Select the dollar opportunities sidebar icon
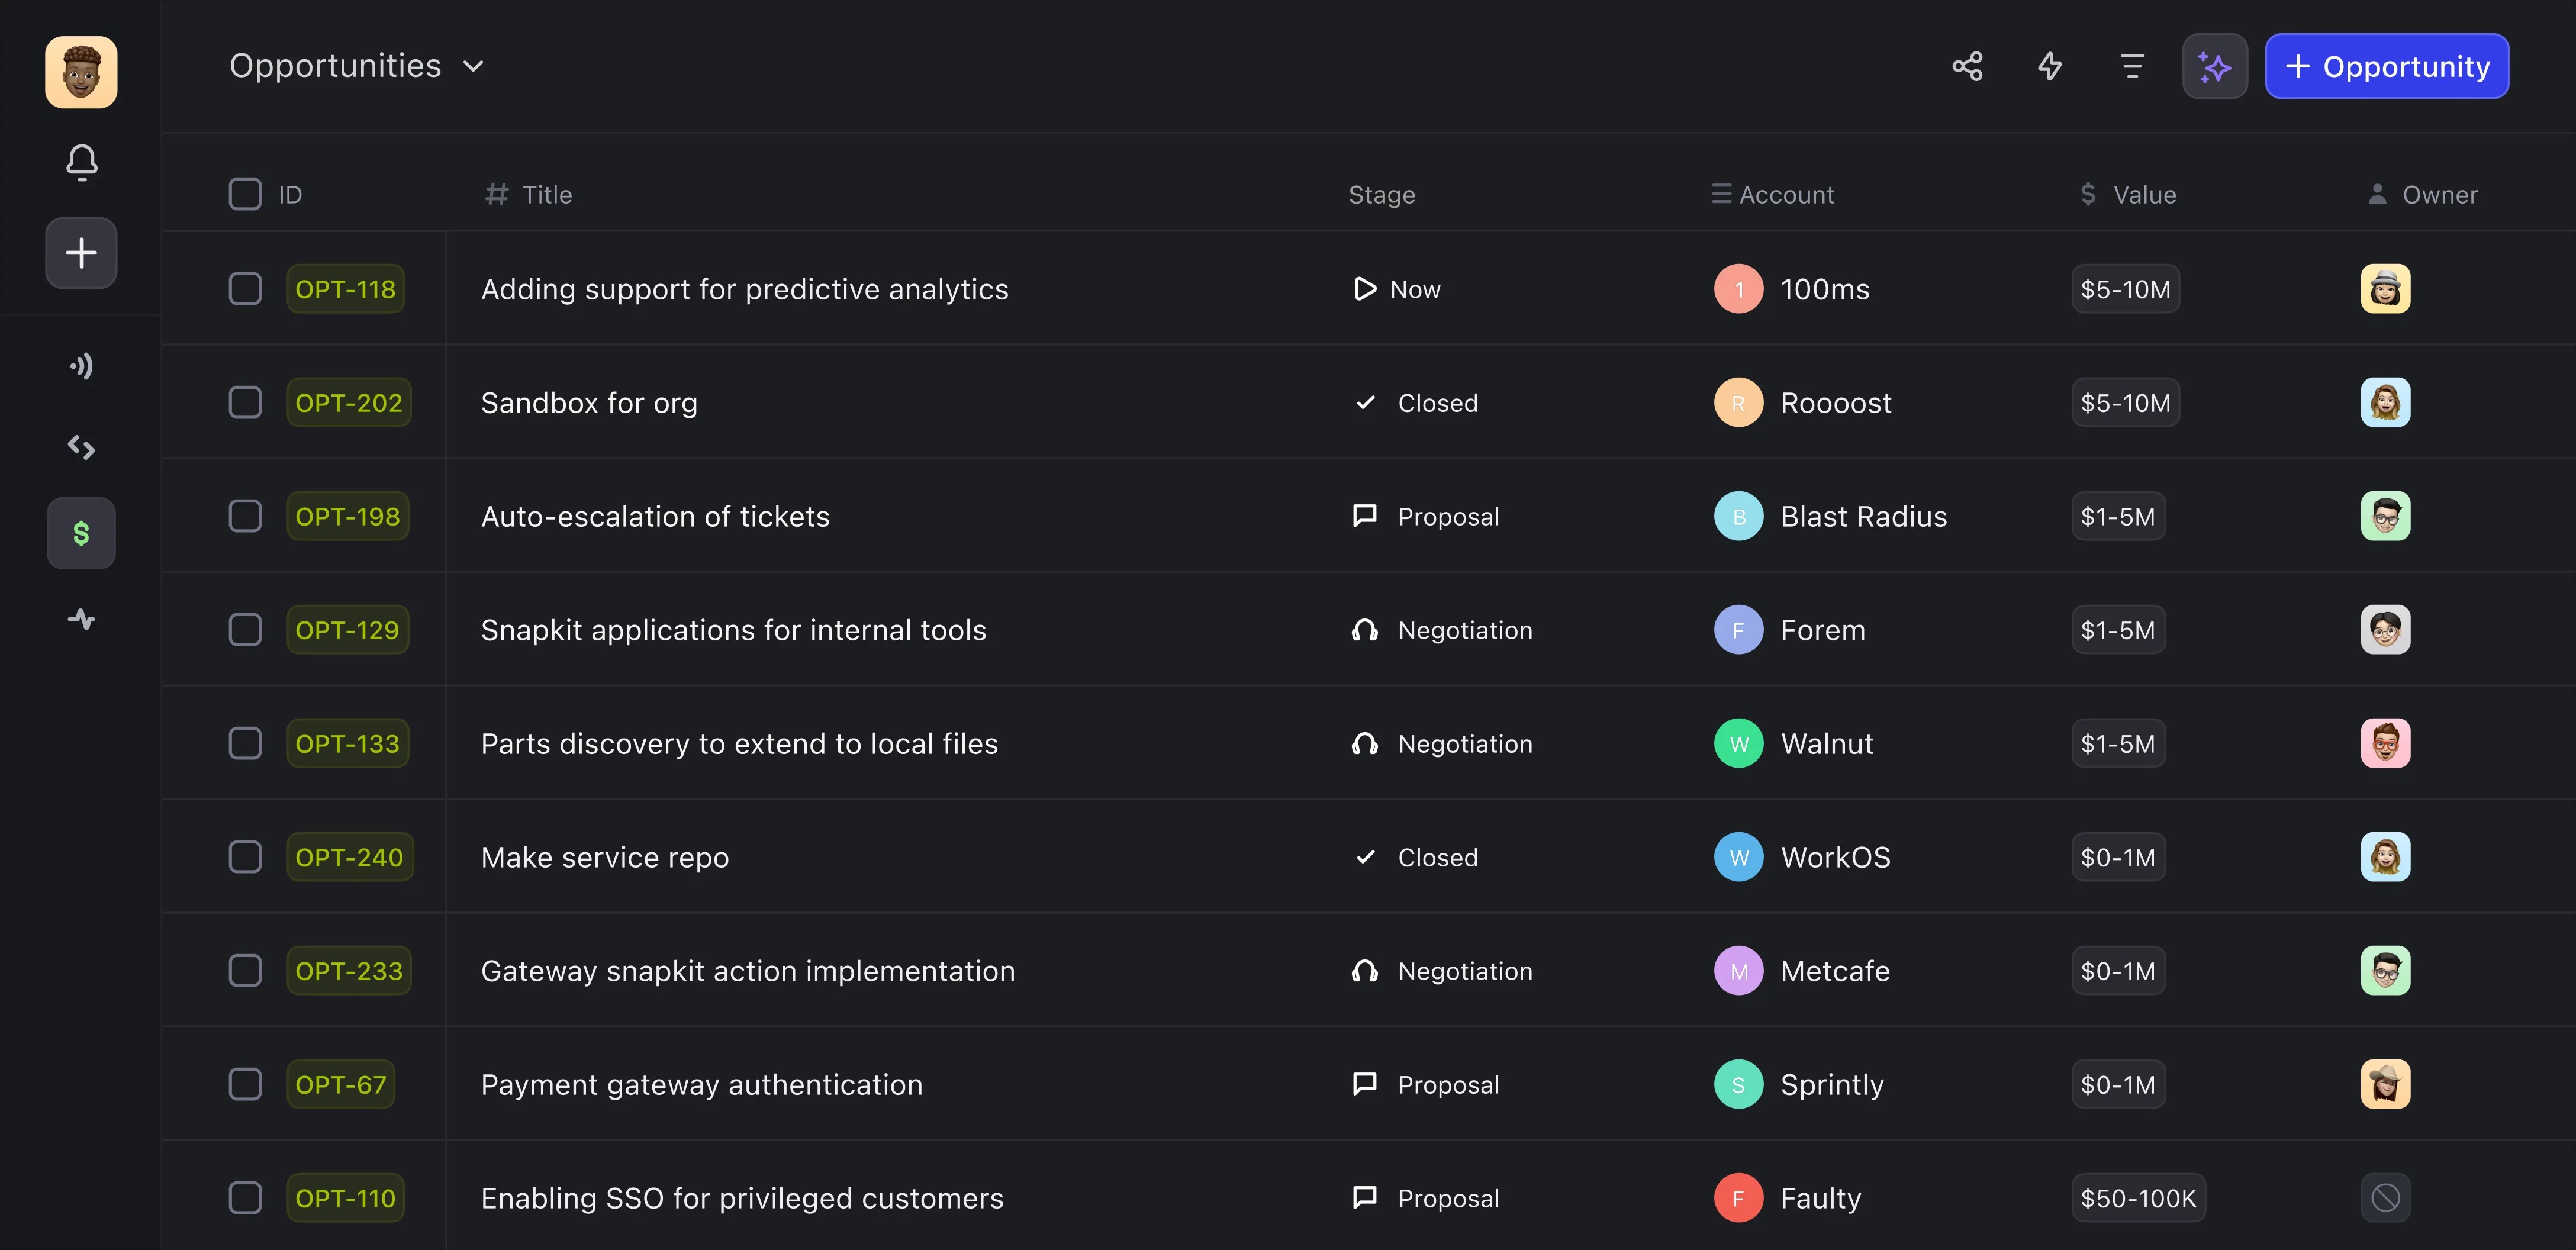This screenshot has height=1250, width=2576. (81, 533)
